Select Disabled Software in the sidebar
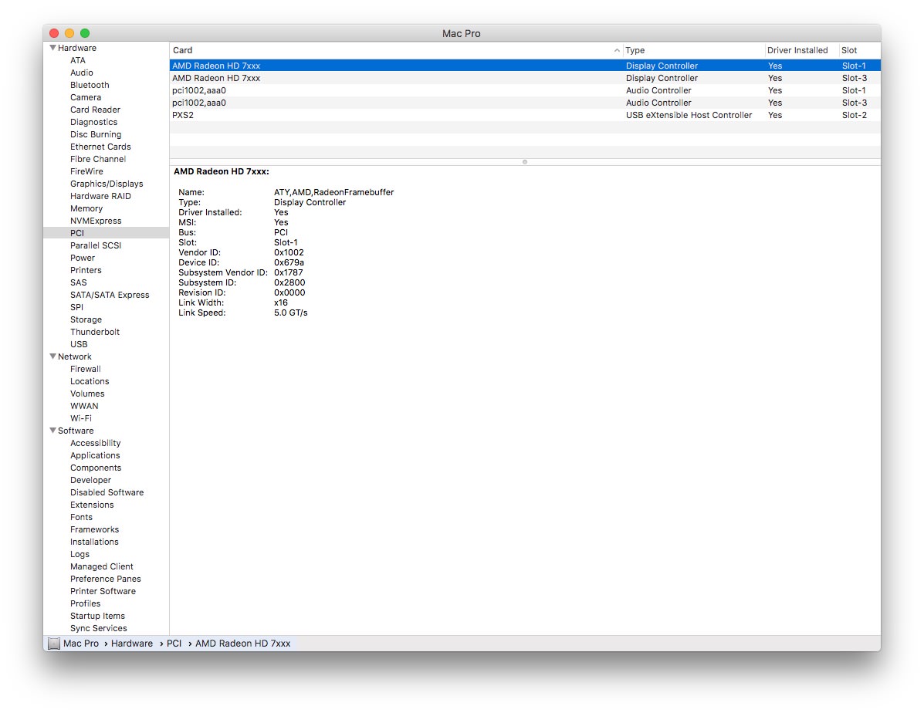The height and width of the screenshot is (713, 924). pyautogui.click(x=107, y=493)
